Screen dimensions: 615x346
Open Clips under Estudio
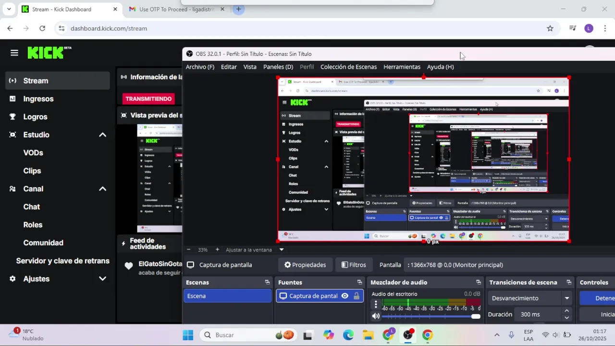click(32, 171)
